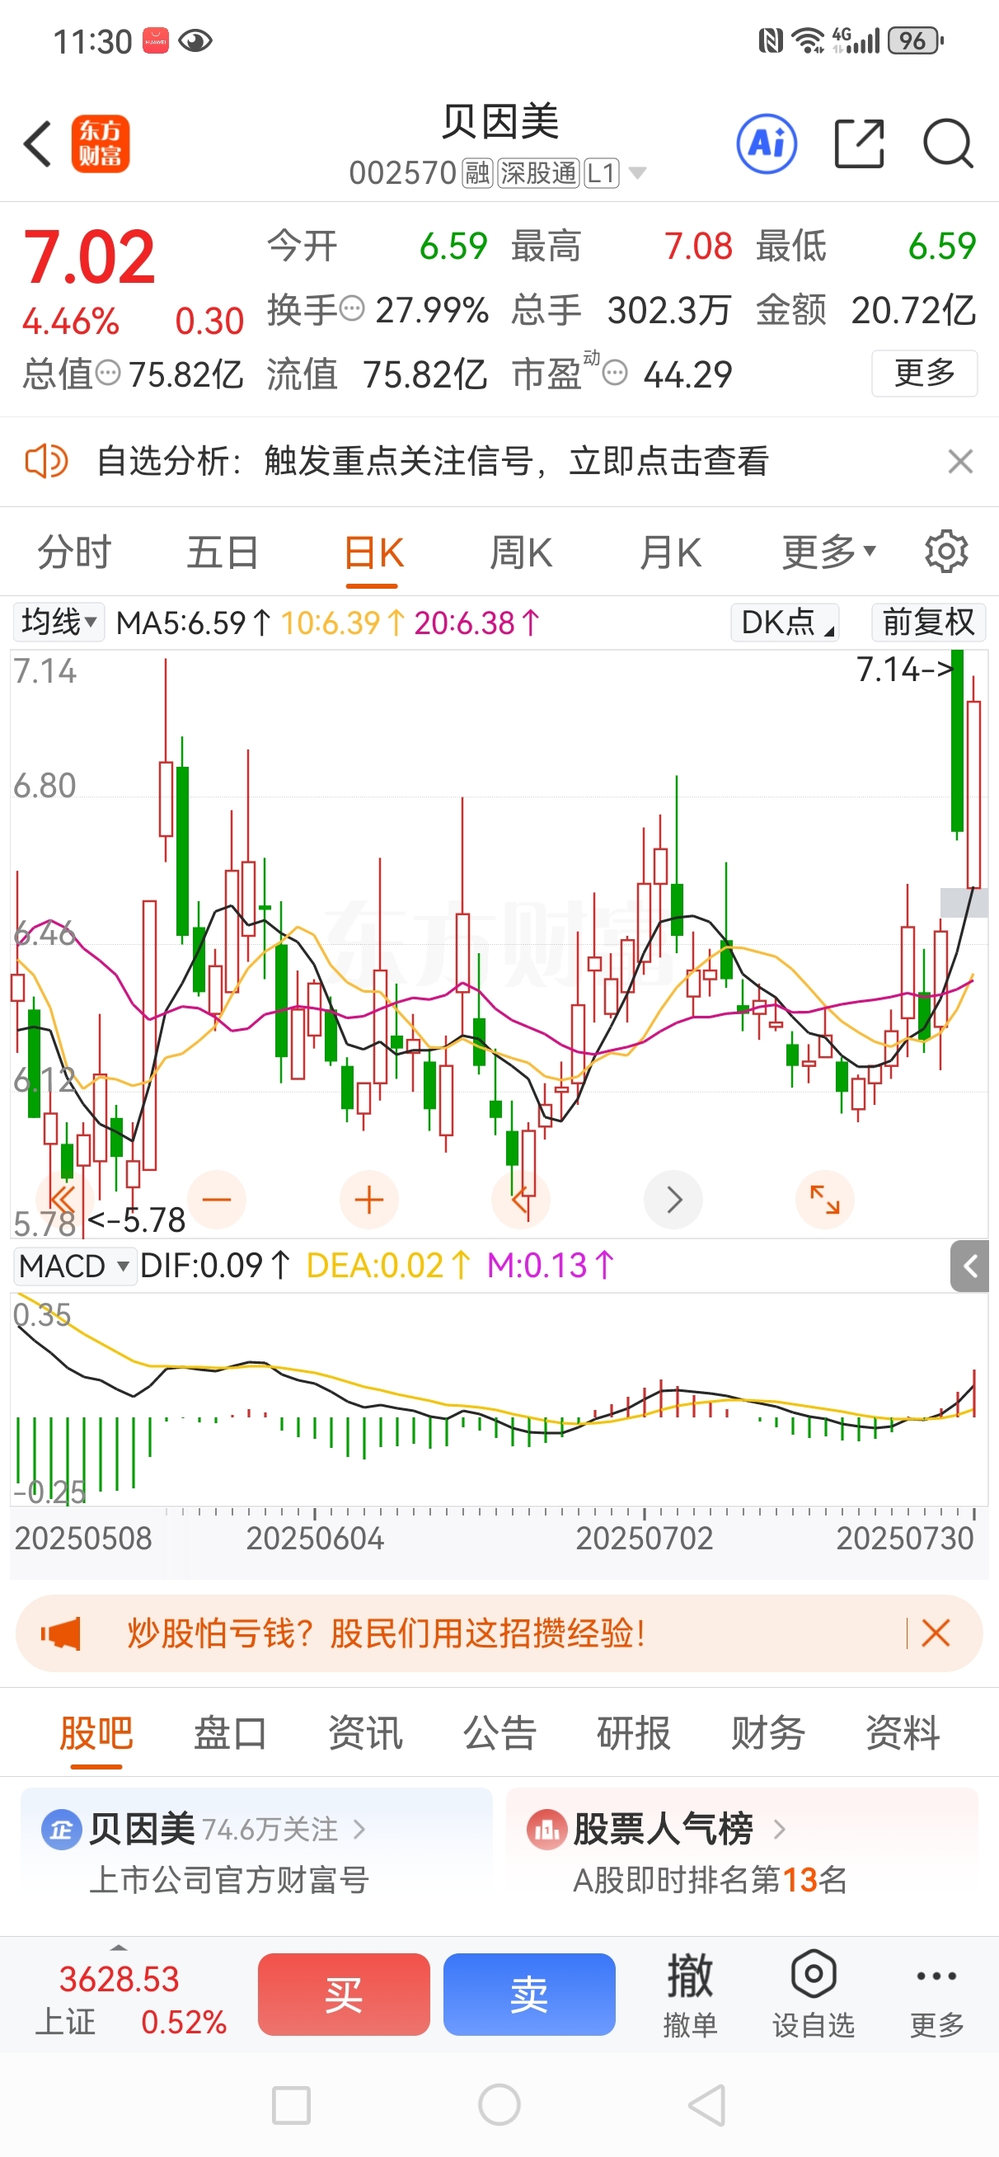Move chart right with the right arrow button

(x=673, y=1199)
